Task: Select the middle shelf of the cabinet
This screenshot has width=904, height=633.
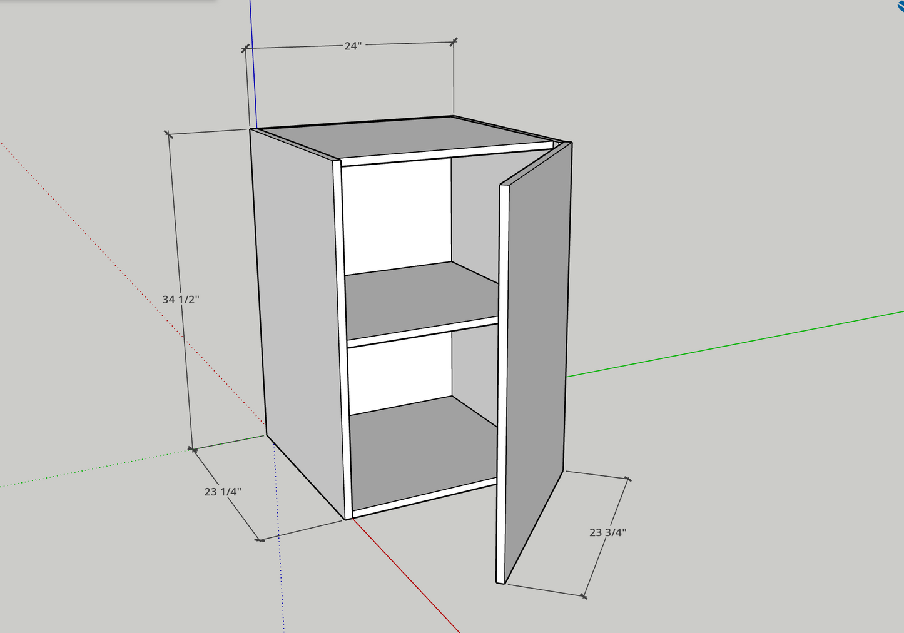Action: point(422,303)
